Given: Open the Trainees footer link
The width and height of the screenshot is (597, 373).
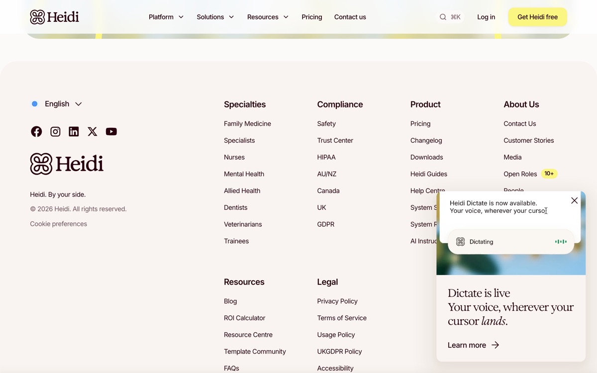Looking at the screenshot, I should click(236, 241).
